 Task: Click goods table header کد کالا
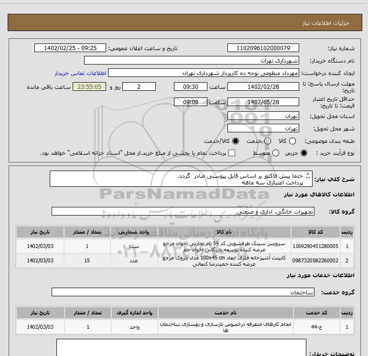(x=315, y=232)
